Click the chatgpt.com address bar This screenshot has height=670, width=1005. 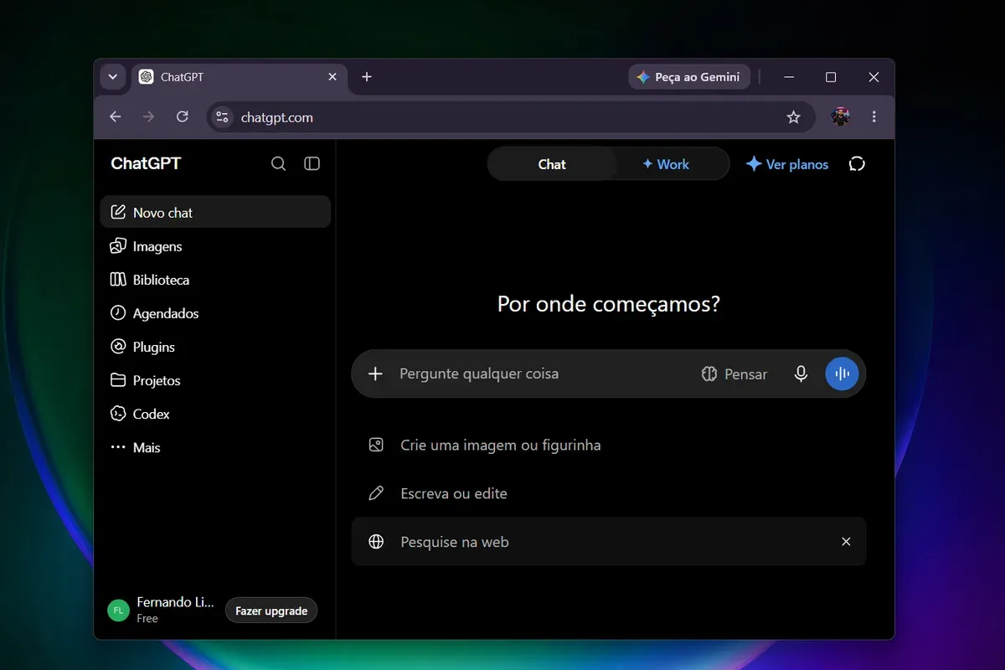tap(511, 117)
